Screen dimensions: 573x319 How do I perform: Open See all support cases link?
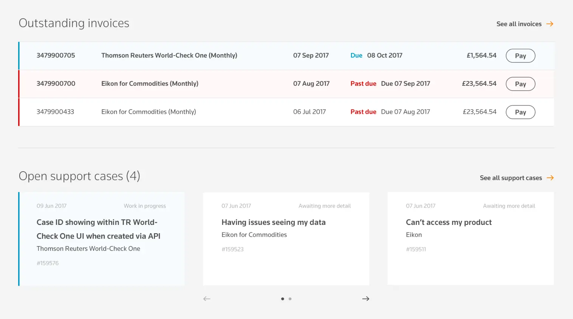[x=511, y=178]
